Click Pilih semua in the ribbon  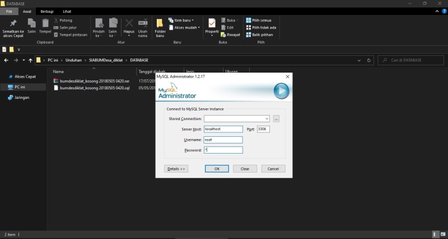(x=259, y=21)
